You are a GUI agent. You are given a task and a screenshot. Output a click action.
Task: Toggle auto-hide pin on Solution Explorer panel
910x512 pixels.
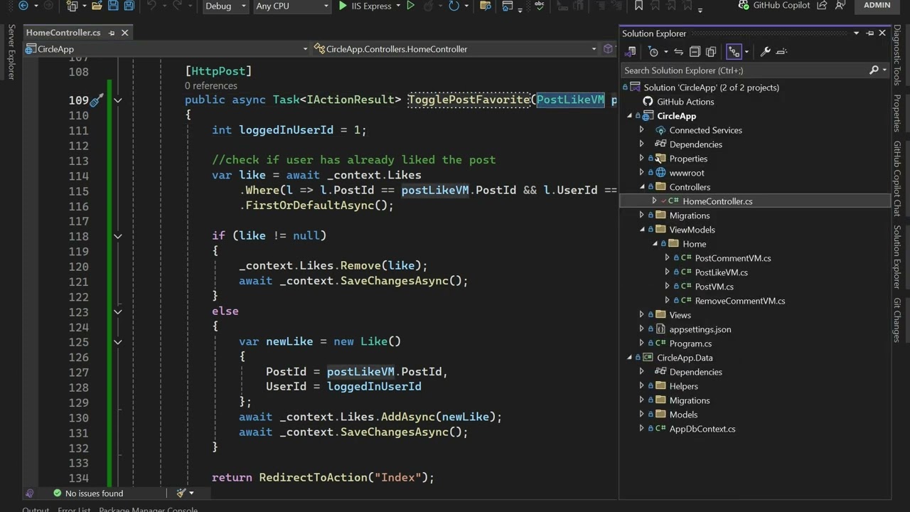tap(869, 33)
